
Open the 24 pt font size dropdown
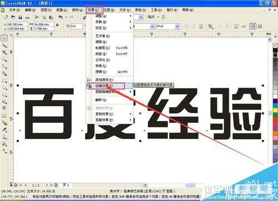coord(177,27)
